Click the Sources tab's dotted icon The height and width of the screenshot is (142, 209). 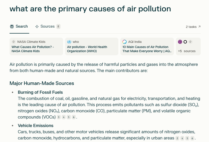click(37, 26)
